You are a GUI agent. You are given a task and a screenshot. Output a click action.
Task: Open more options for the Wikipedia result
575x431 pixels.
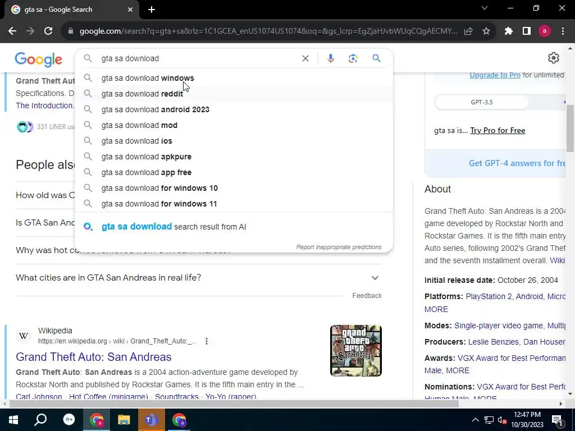[207, 341]
